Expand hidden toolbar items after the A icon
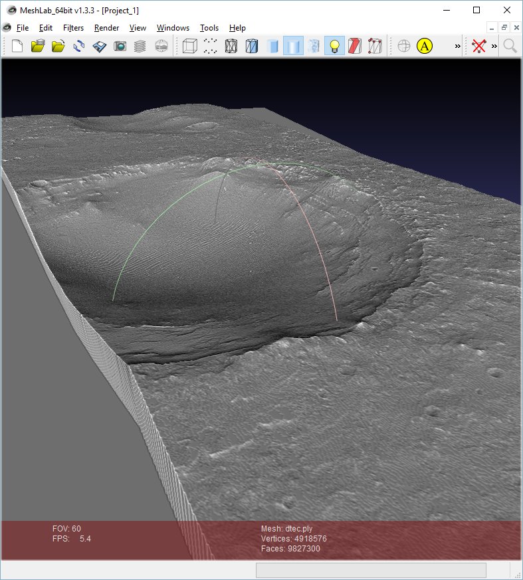Screen dimensions: 523x580 (457, 47)
